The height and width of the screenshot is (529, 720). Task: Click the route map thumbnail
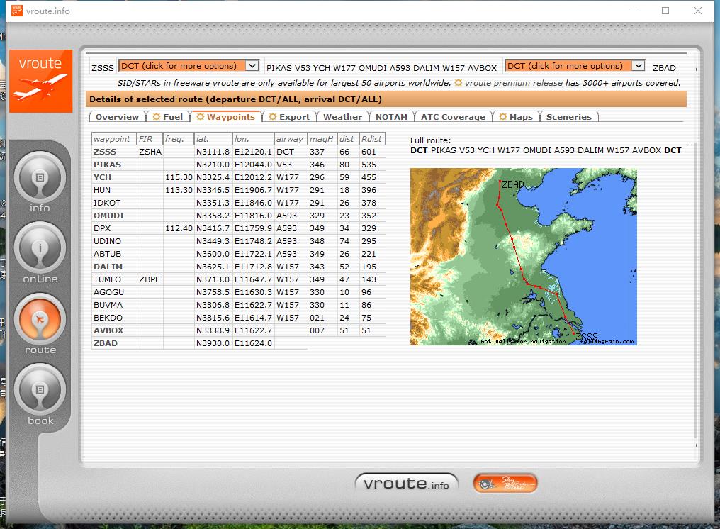point(523,257)
